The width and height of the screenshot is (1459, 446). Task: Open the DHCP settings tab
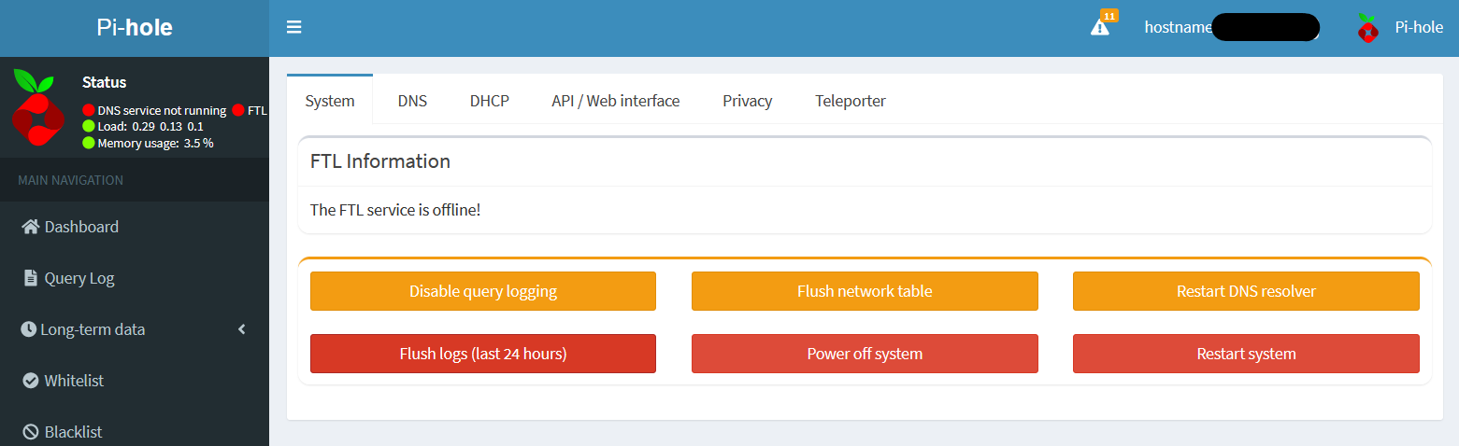(x=489, y=101)
